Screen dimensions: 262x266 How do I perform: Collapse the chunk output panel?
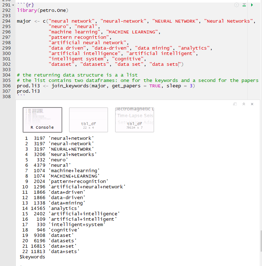244,104
